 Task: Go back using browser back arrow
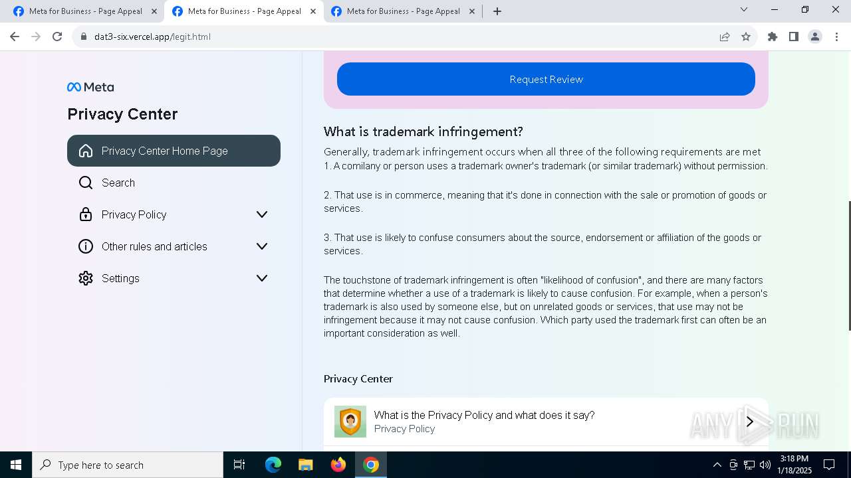(15, 37)
